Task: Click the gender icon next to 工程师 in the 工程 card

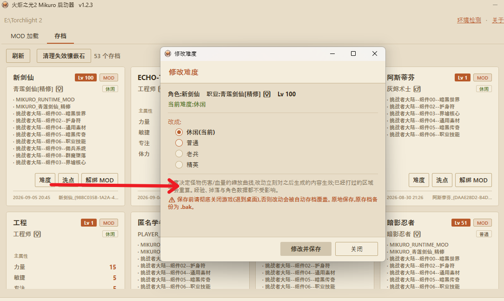Action: [37, 234]
